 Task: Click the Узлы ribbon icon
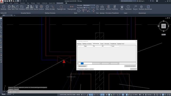click(x=97, y=7)
